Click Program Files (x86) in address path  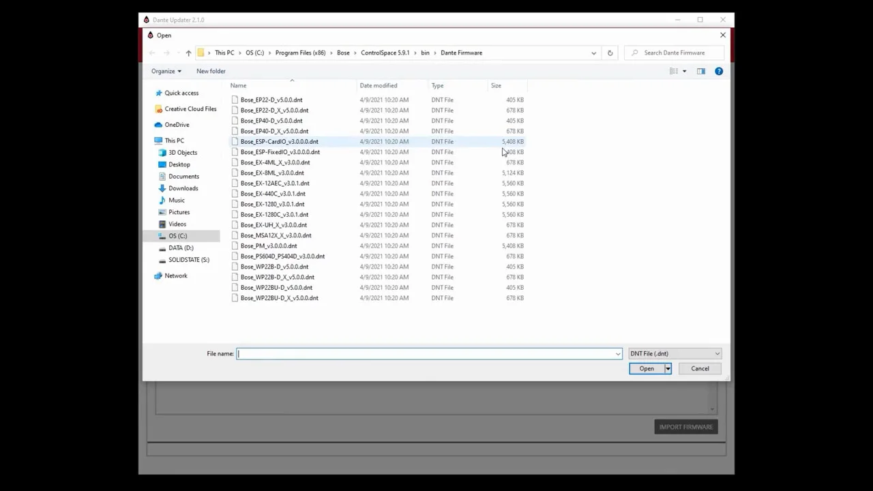[300, 53]
